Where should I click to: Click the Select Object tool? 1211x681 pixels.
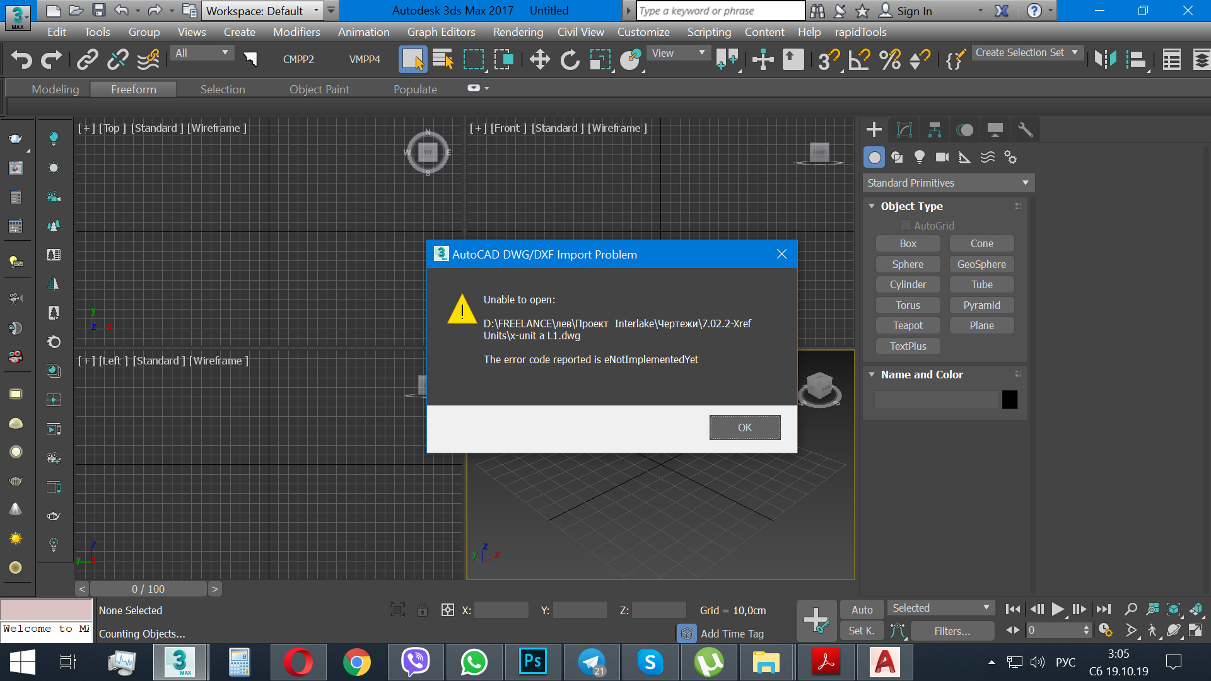412,60
